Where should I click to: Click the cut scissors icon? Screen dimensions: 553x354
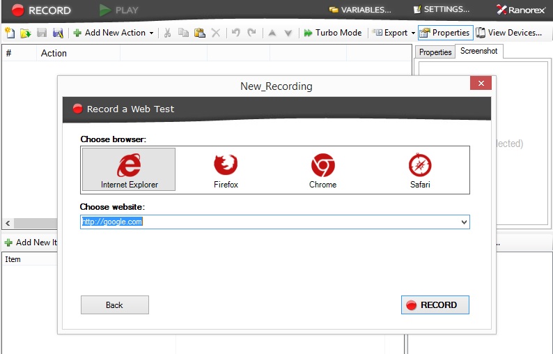168,33
